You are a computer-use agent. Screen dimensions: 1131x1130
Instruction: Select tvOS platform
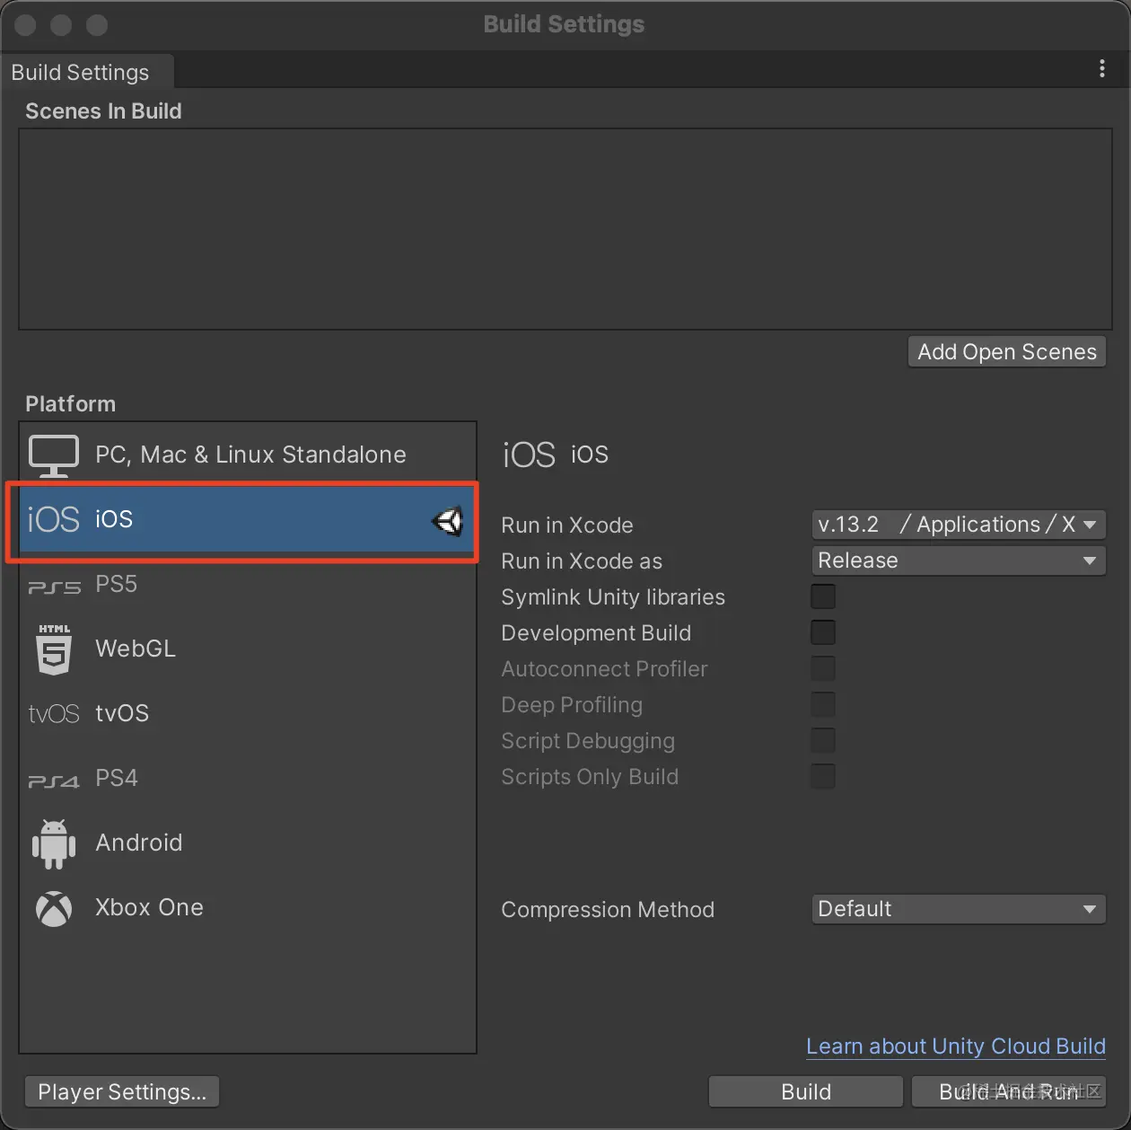pos(248,713)
